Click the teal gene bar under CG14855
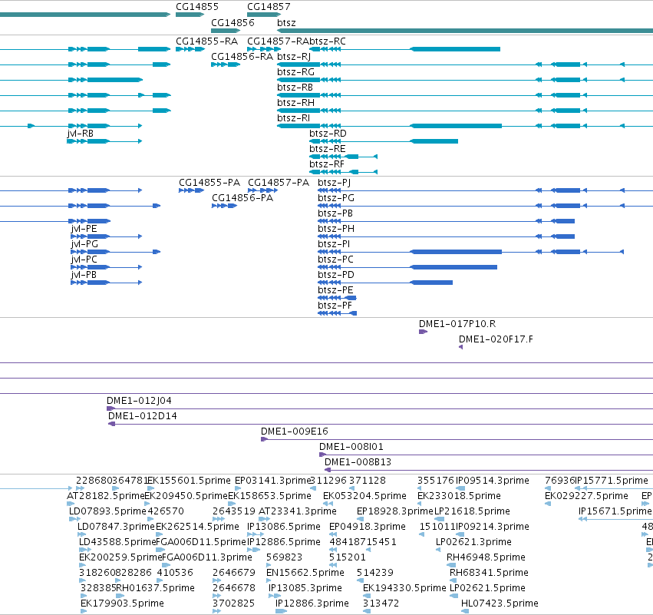The height and width of the screenshot is (615, 653). [x=190, y=15]
